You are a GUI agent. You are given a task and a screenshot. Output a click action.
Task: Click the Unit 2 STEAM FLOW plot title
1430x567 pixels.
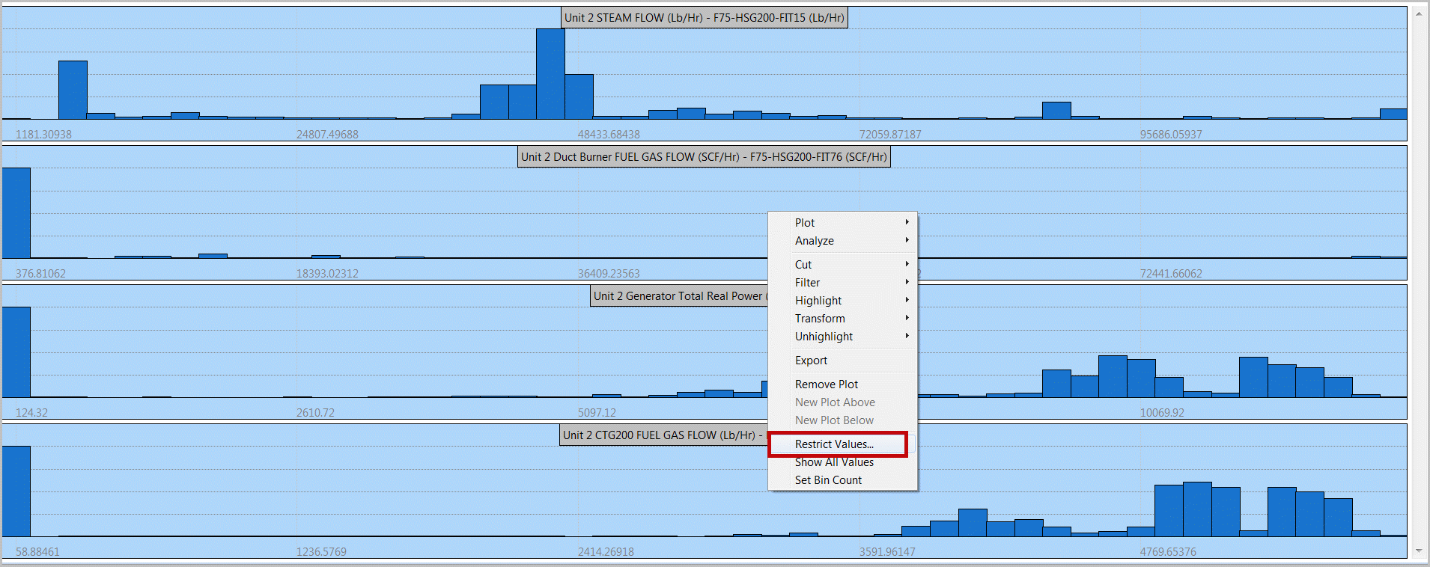(x=704, y=18)
